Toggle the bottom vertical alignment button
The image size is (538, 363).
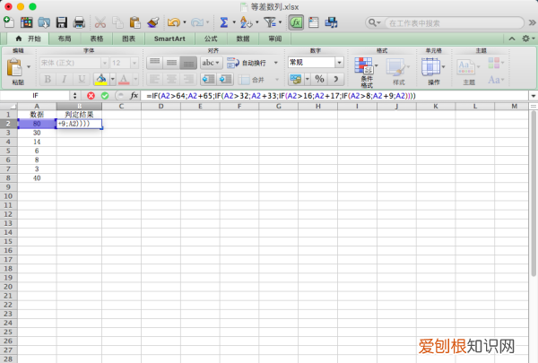click(188, 63)
